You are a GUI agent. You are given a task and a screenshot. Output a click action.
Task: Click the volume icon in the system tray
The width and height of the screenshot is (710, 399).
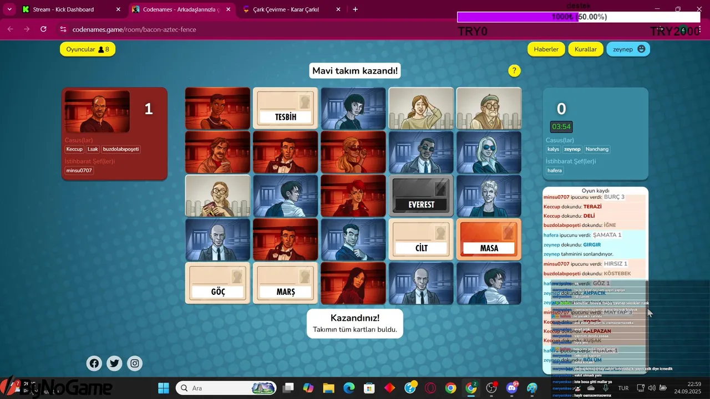652,388
